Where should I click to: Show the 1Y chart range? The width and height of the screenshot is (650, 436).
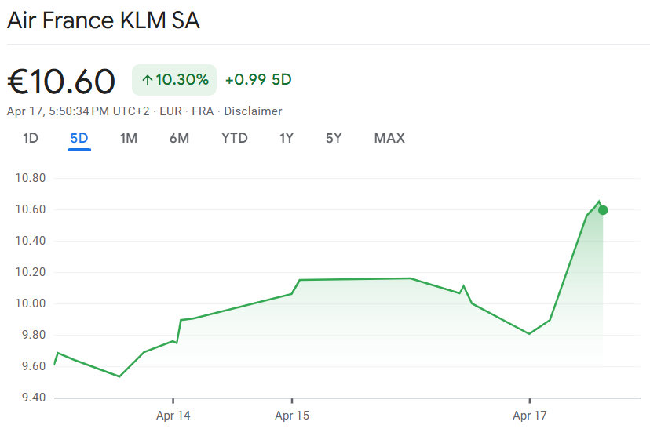(287, 138)
